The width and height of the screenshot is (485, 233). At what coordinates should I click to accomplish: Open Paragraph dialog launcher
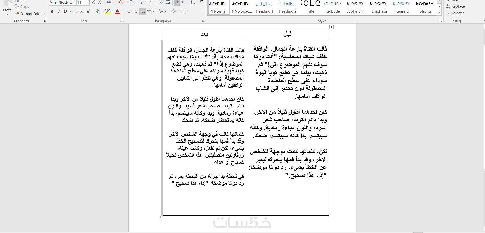pos(203,21)
